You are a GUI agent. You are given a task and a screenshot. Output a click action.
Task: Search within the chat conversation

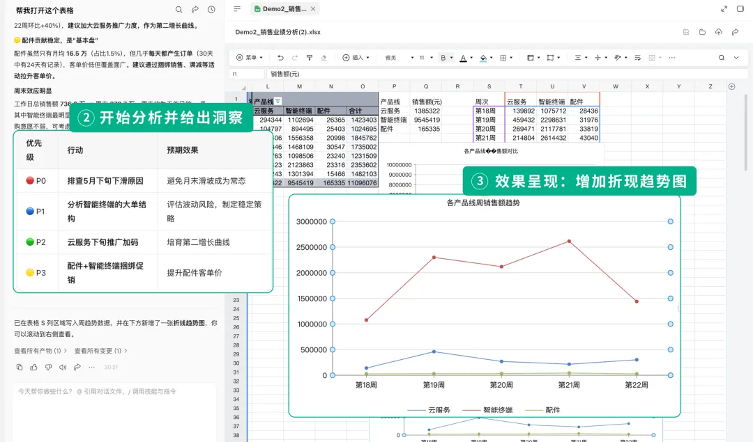178,10
